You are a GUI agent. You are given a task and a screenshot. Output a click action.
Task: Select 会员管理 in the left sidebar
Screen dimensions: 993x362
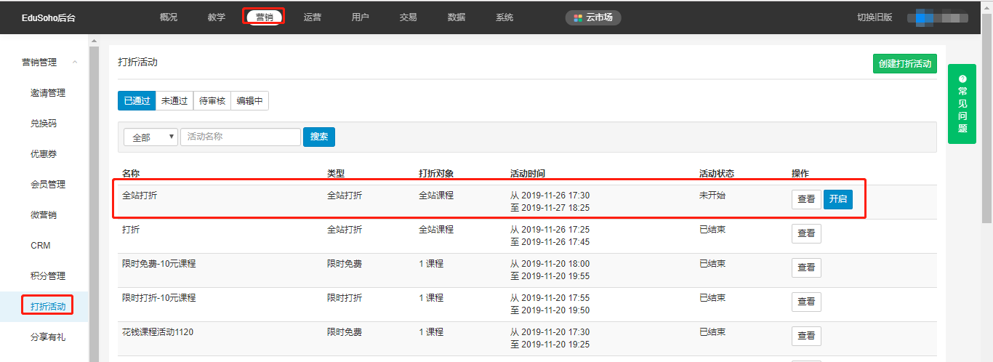pyautogui.click(x=48, y=185)
